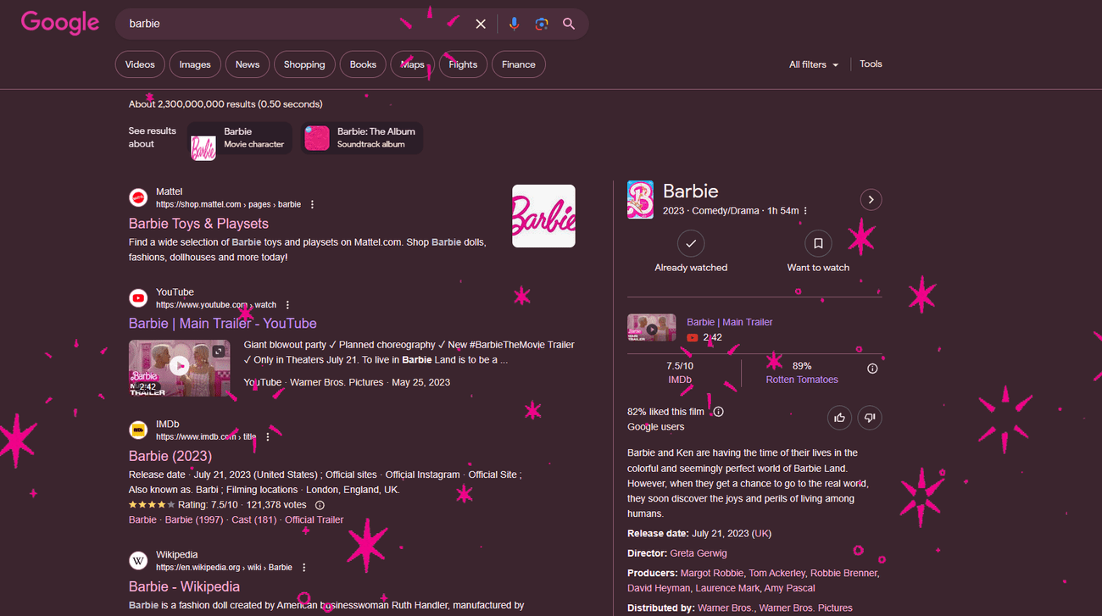
Task: Mark Barbie as Already watched
Action: pos(691,244)
